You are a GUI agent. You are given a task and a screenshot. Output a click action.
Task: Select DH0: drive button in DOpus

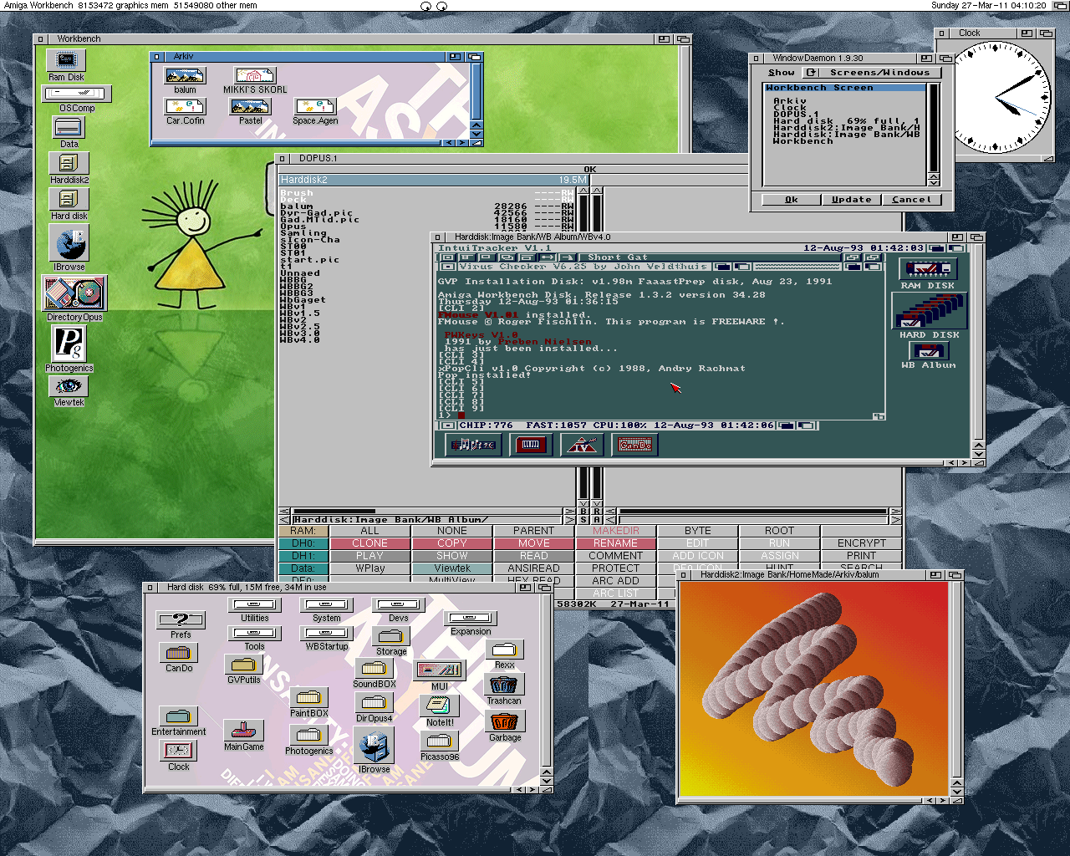pos(303,543)
